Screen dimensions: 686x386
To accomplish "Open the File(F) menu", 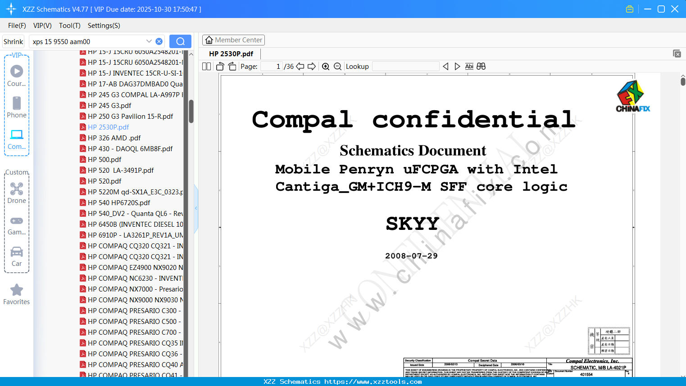I will tap(17, 26).
